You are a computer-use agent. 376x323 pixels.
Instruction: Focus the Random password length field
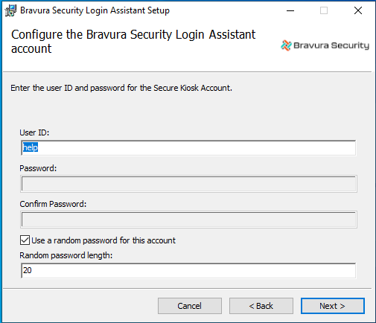pos(188,270)
